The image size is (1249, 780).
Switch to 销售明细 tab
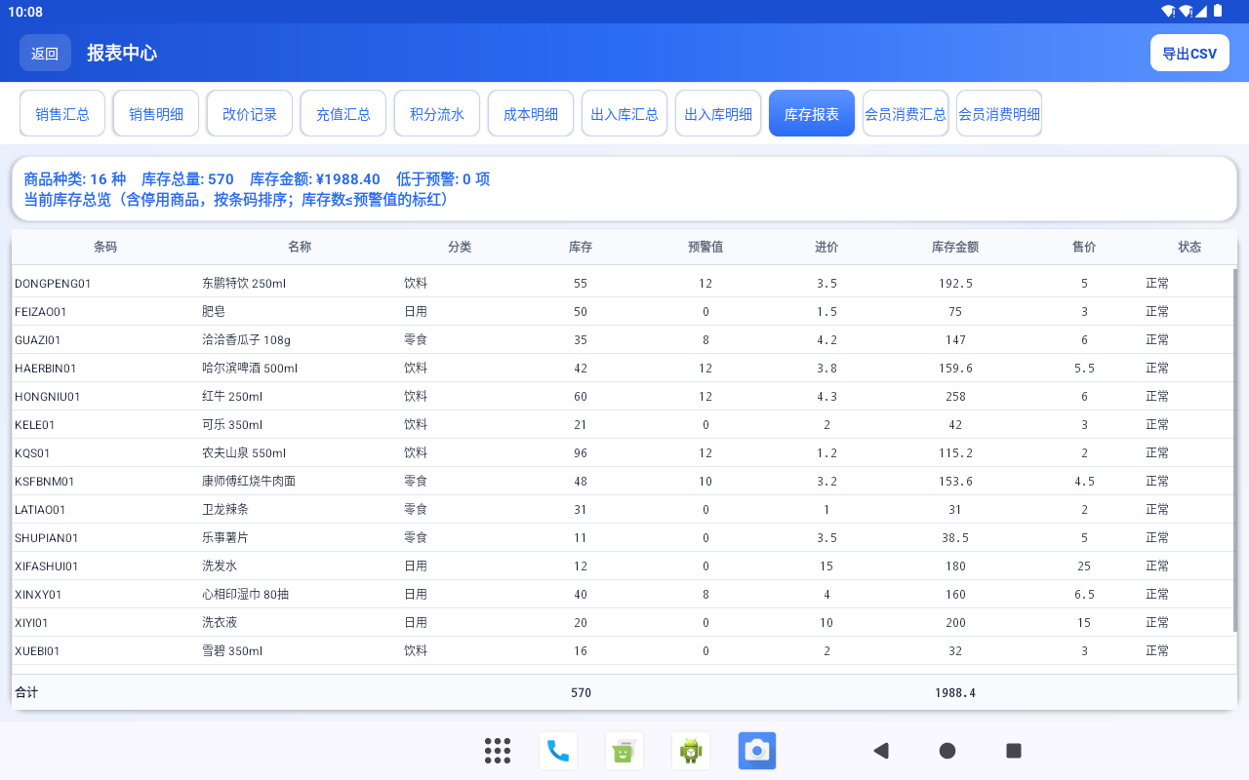click(x=156, y=114)
